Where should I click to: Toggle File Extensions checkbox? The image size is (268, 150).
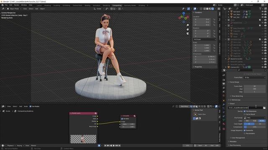(x=245, y=111)
